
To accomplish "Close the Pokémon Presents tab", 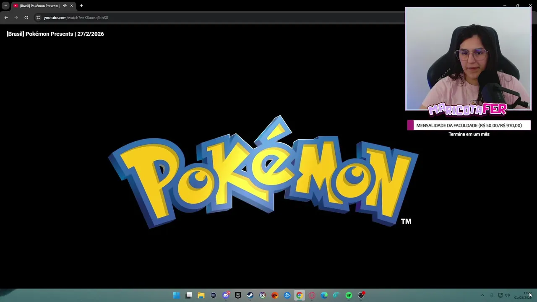I will pos(71,6).
